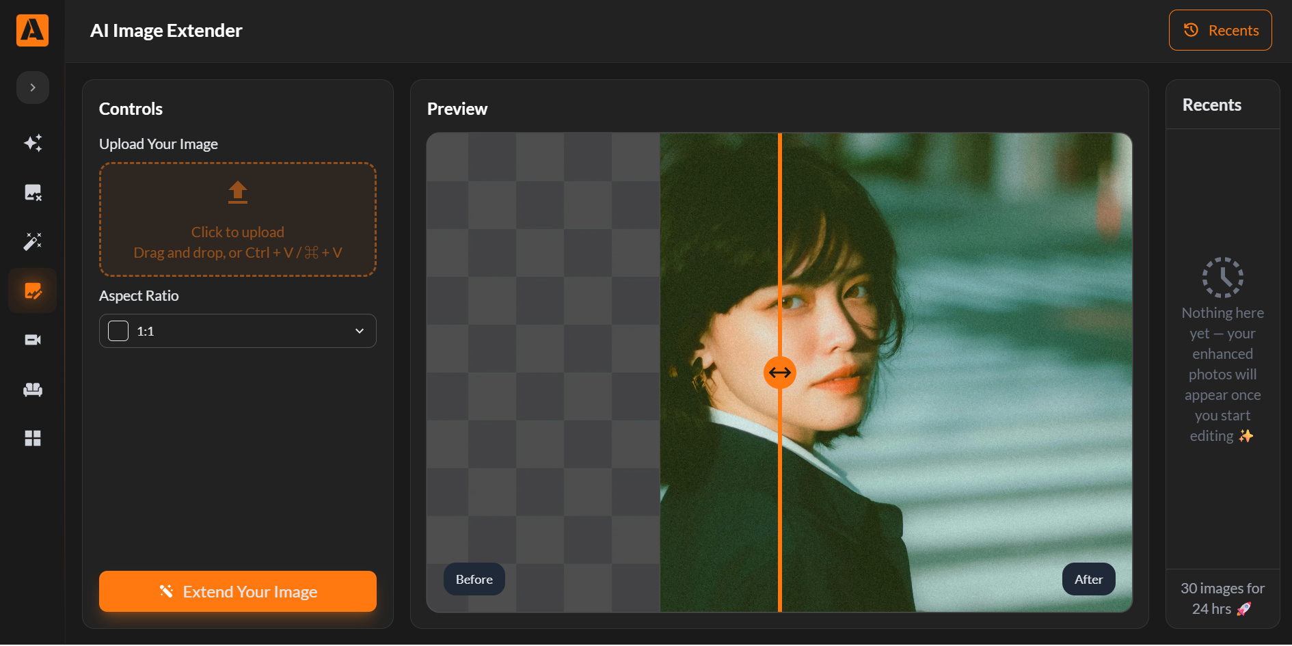Click the orange A logo icon
The image size is (1292, 646).
(x=32, y=30)
